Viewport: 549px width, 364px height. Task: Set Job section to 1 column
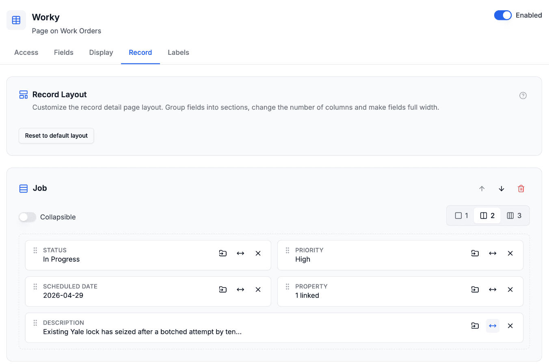[x=461, y=215]
